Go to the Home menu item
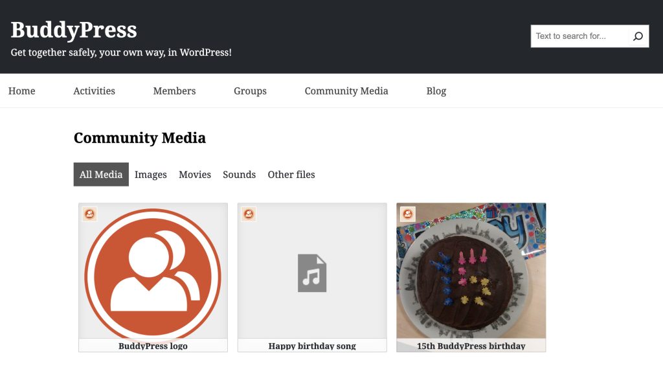The width and height of the screenshot is (663, 382). coord(21,91)
